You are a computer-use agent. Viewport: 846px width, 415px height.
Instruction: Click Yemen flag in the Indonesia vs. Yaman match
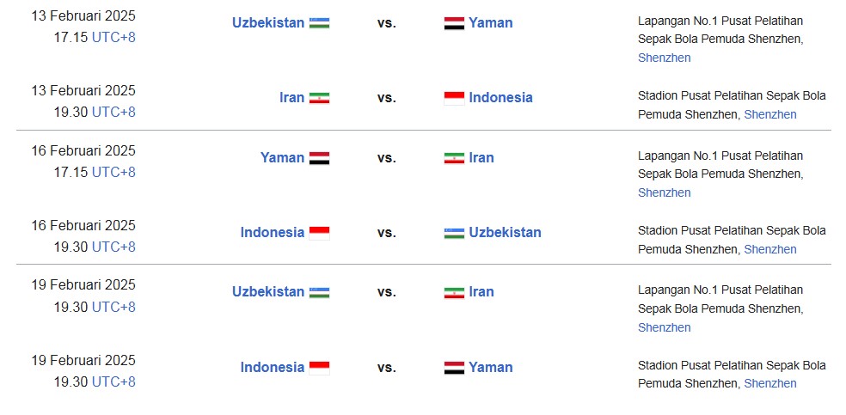(454, 368)
